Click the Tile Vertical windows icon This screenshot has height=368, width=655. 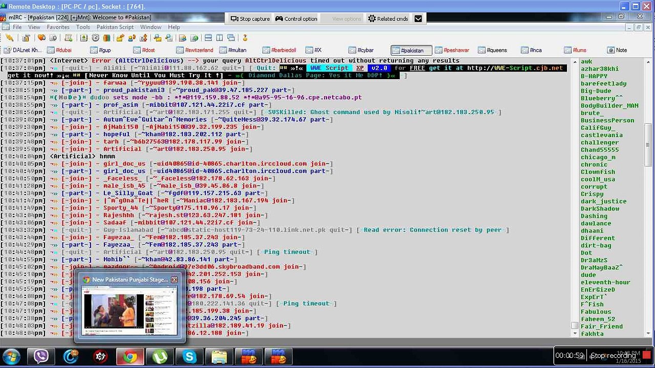tap(220, 38)
